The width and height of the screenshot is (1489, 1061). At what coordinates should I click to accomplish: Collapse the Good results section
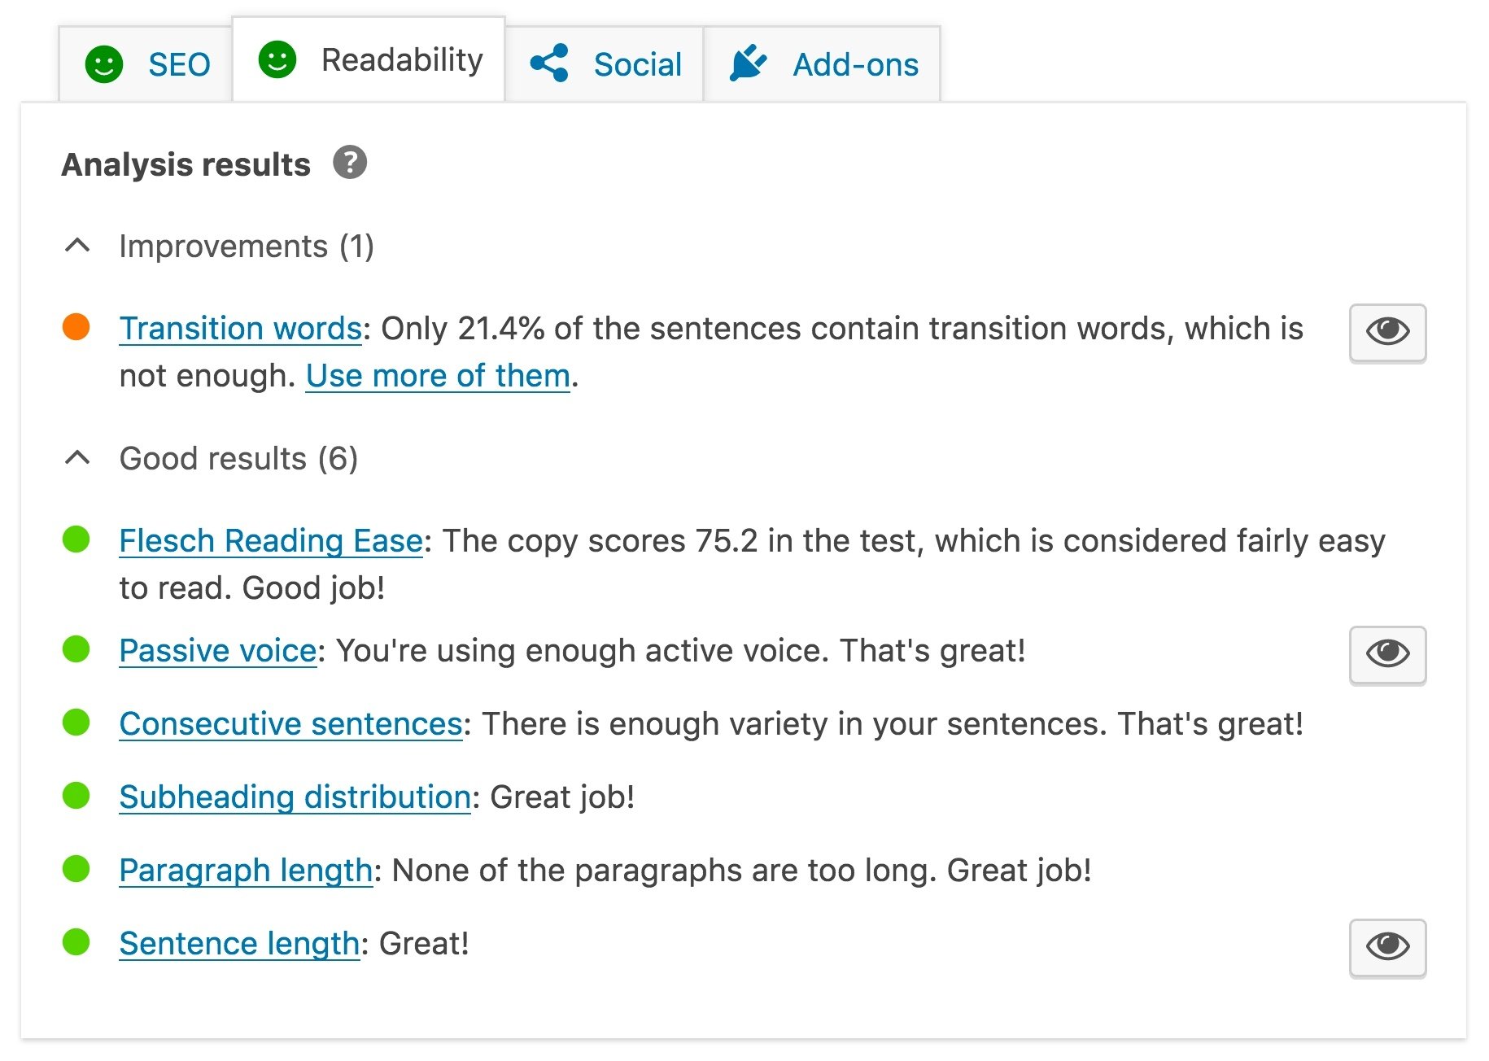click(x=78, y=457)
